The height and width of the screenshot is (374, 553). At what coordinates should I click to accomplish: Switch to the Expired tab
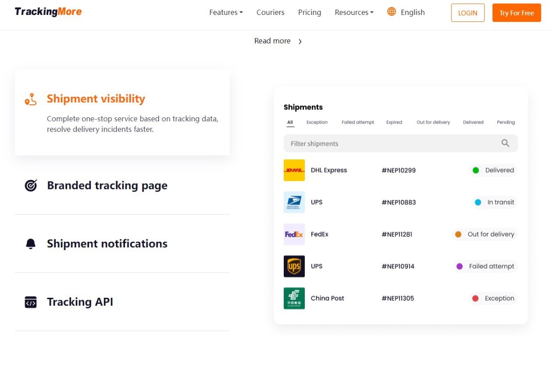(394, 122)
